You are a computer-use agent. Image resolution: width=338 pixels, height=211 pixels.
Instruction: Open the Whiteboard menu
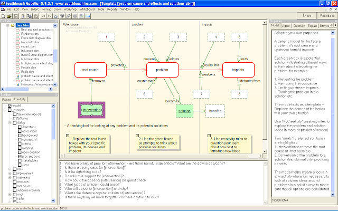click(87, 9)
